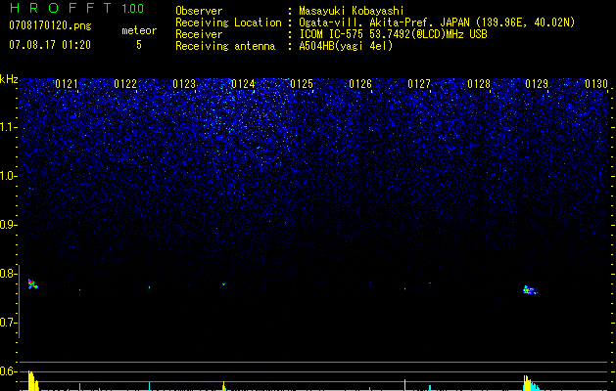Click the Receiving Location field label
This screenshot has width=616, height=391.
pos(228,22)
